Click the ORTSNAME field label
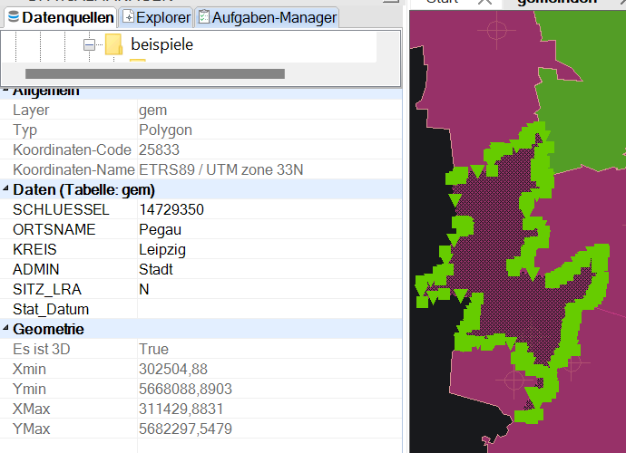 [54, 229]
